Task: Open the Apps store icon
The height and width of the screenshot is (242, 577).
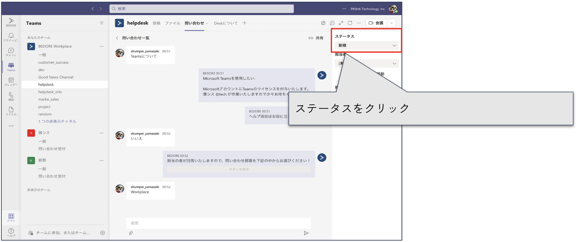Action: (x=11, y=218)
